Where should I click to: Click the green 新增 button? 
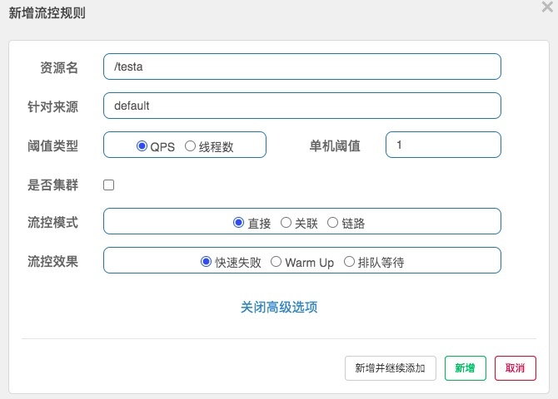coord(465,368)
